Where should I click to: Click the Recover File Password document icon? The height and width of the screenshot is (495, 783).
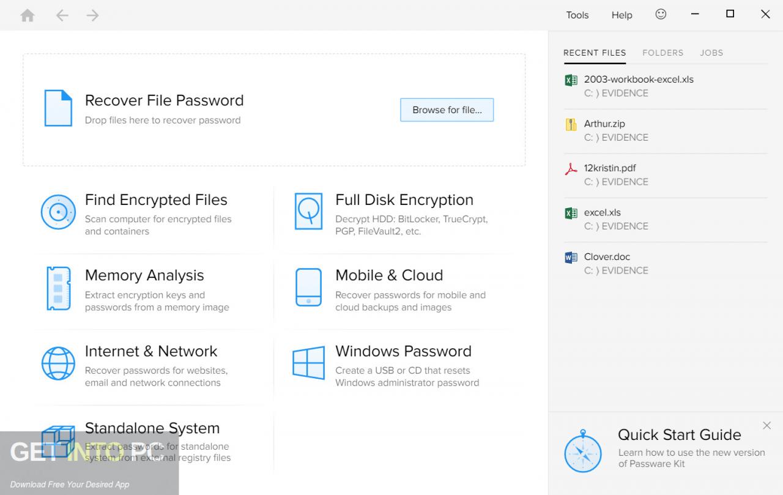click(x=58, y=108)
